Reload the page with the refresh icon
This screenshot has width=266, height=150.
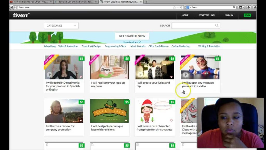(x=181, y=8)
